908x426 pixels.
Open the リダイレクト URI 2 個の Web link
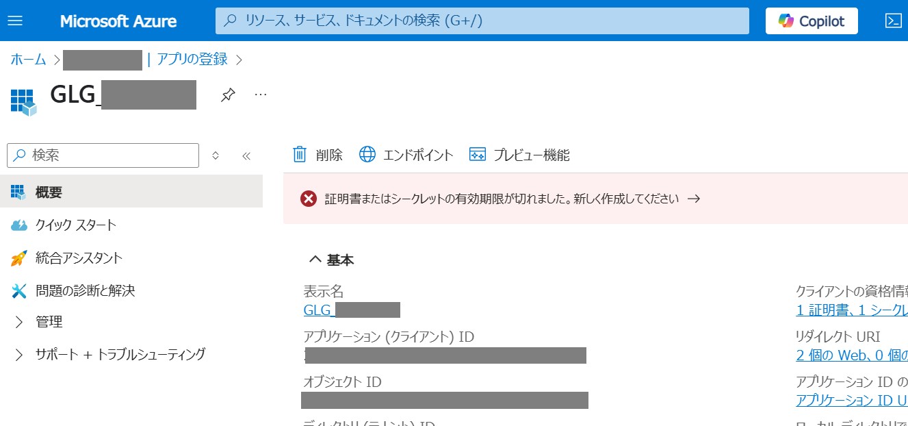(852, 355)
